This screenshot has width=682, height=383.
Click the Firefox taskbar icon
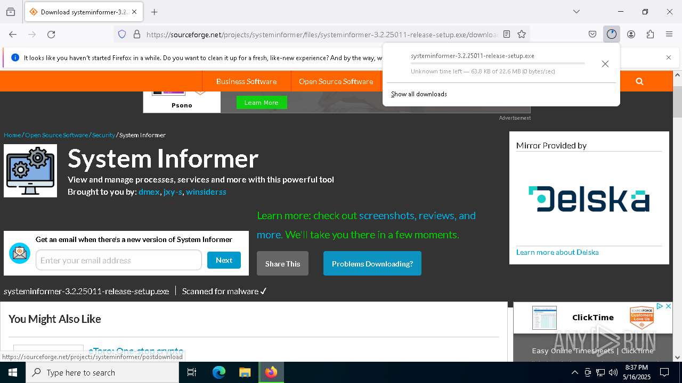pos(271,372)
